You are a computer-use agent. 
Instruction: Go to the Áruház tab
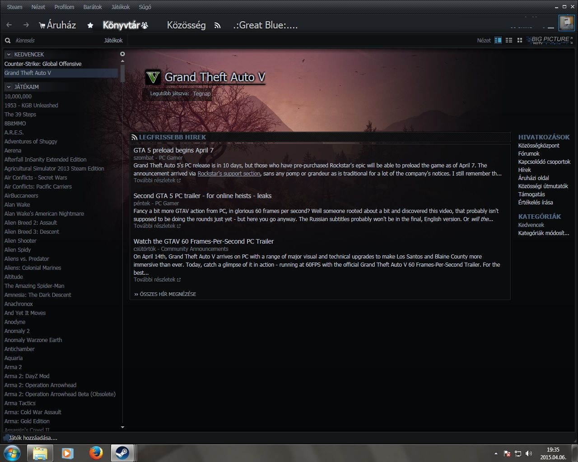click(61, 25)
